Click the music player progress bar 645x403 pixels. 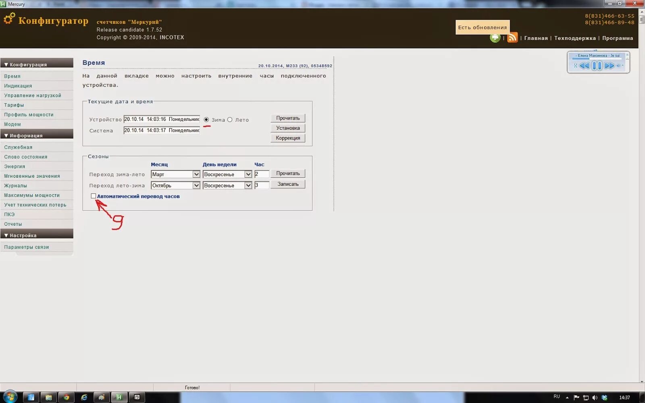(x=598, y=59)
